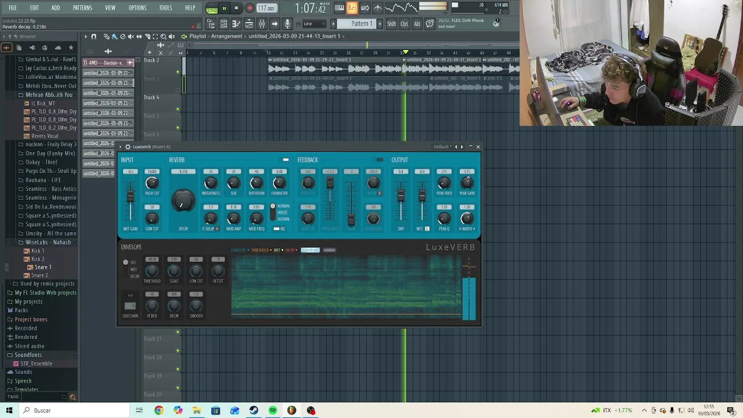This screenshot has width=743, height=418.
Task: Toggle Luxeverb FEEDBACK section switch
Action: (x=380, y=160)
